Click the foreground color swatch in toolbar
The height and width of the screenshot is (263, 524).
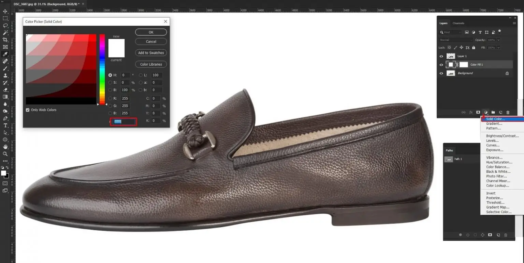pos(3,173)
